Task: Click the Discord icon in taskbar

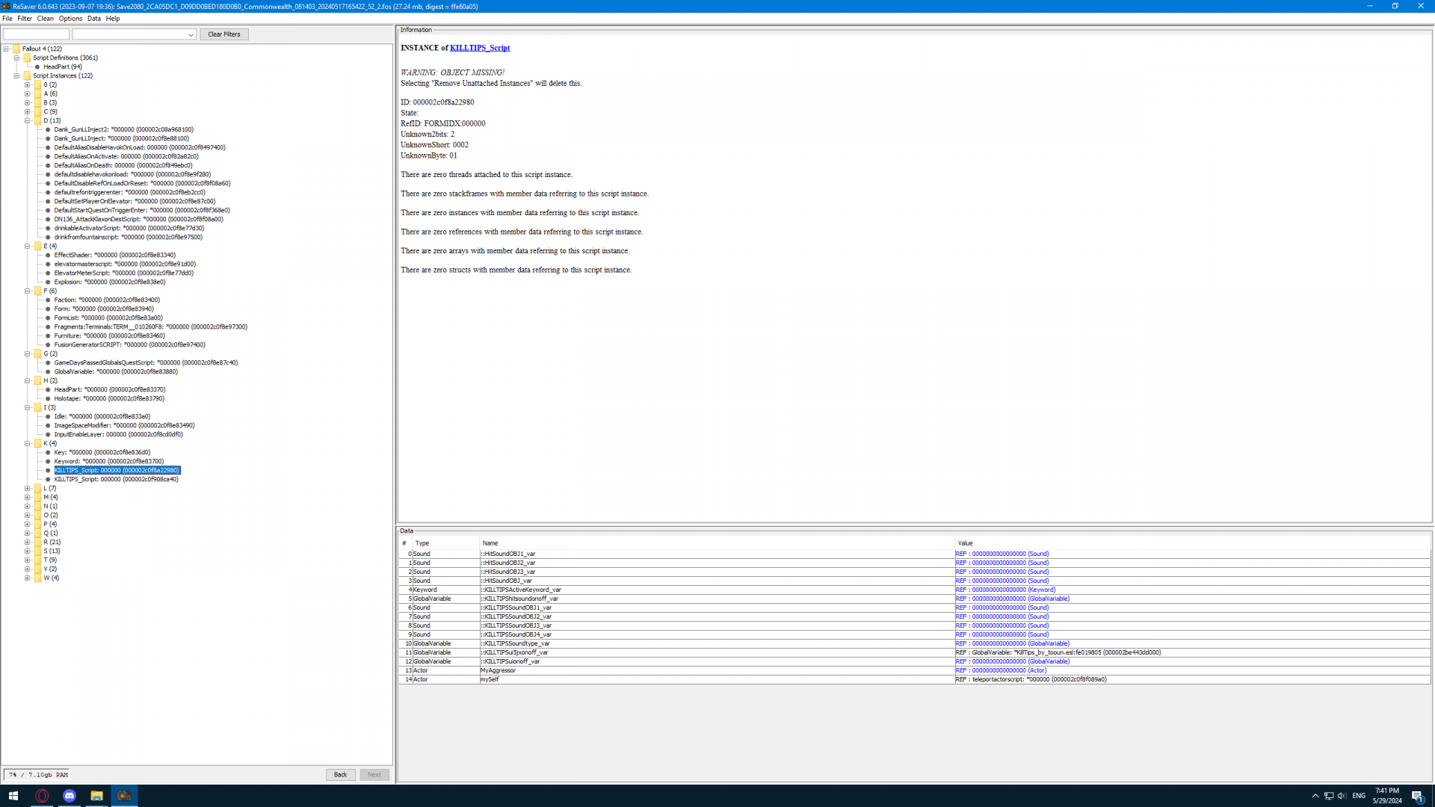Action: pos(70,796)
